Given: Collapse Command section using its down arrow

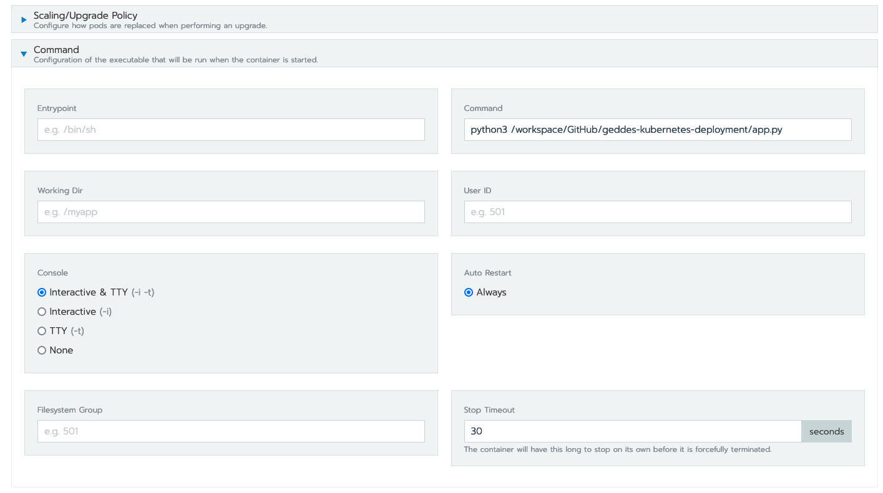Looking at the screenshot, I should point(24,54).
